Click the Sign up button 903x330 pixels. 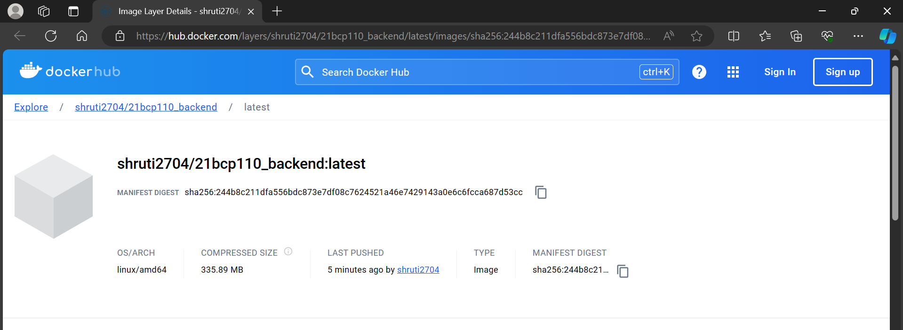click(842, 72)
